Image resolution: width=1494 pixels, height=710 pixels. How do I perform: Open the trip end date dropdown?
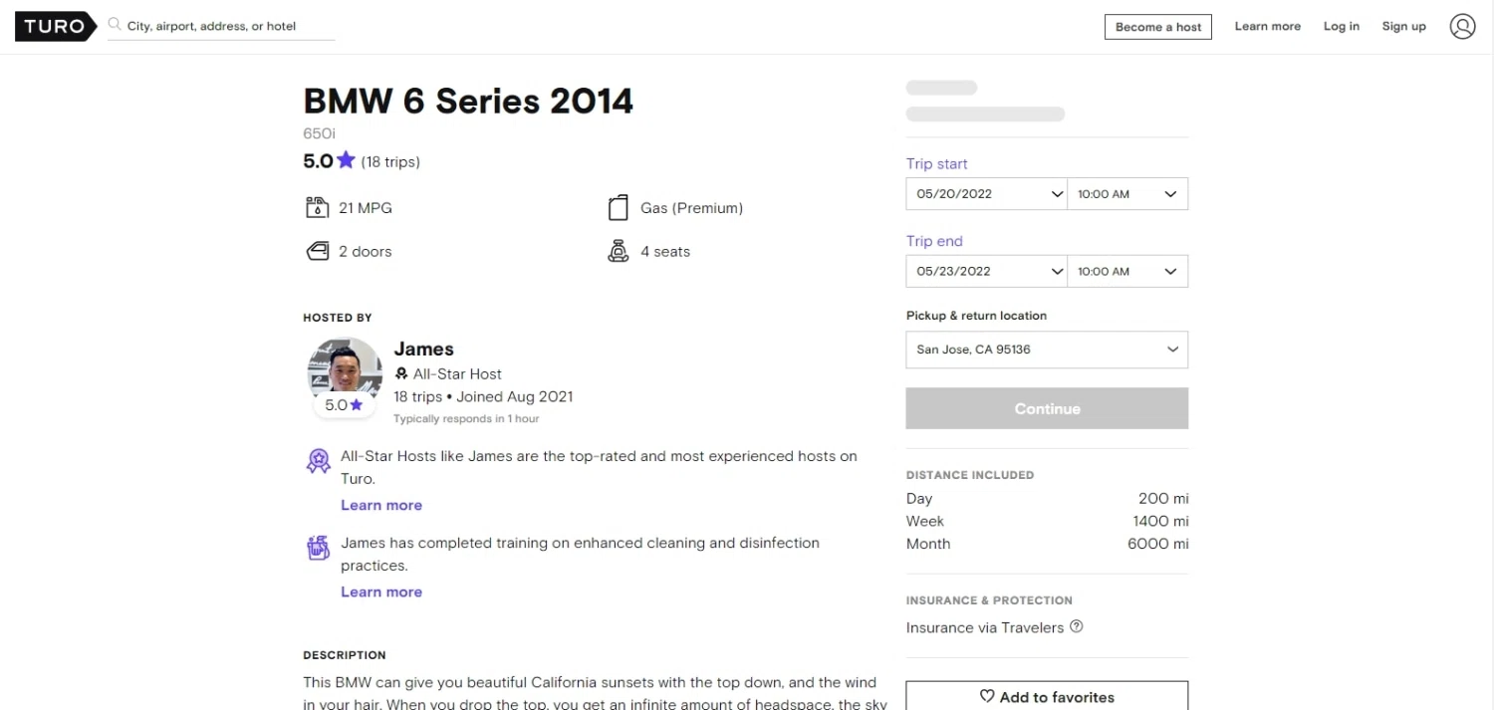pos(986,271)
